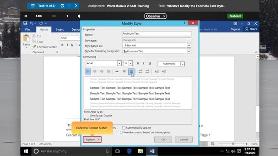Increase indent in the dialog
Screen dimensions: 278x156
tap(164, 71)
